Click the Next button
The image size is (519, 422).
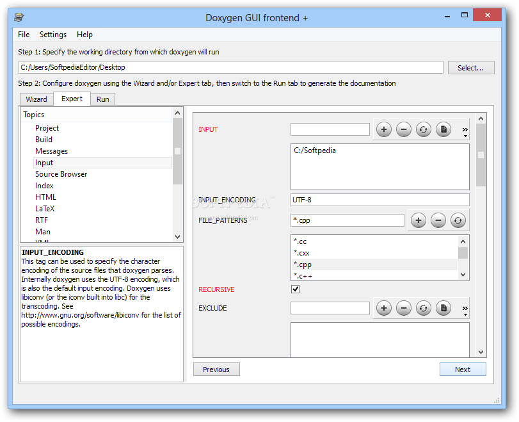tap(463, 369)
